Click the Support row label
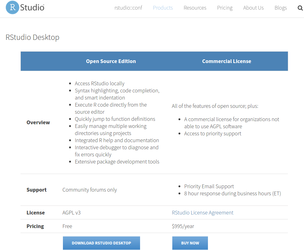This screenshot has height=250, width=304. [x=37, y=190]
